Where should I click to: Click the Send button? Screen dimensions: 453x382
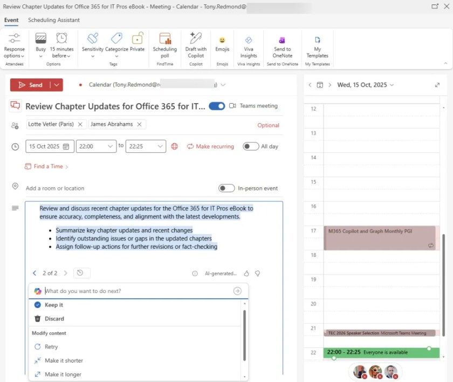point(32,85)
